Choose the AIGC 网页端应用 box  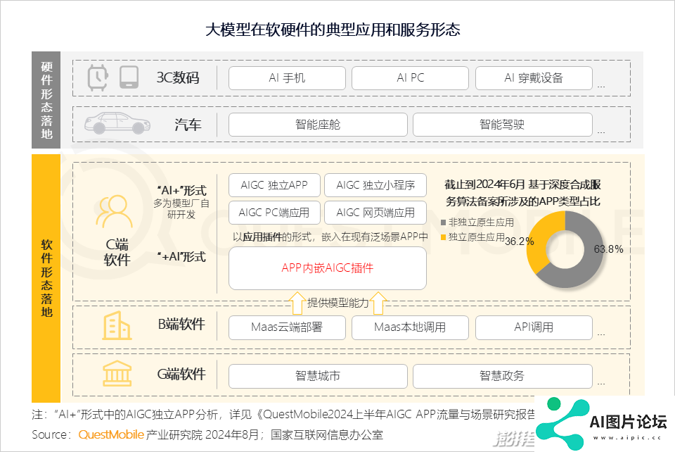coord(375,213)
